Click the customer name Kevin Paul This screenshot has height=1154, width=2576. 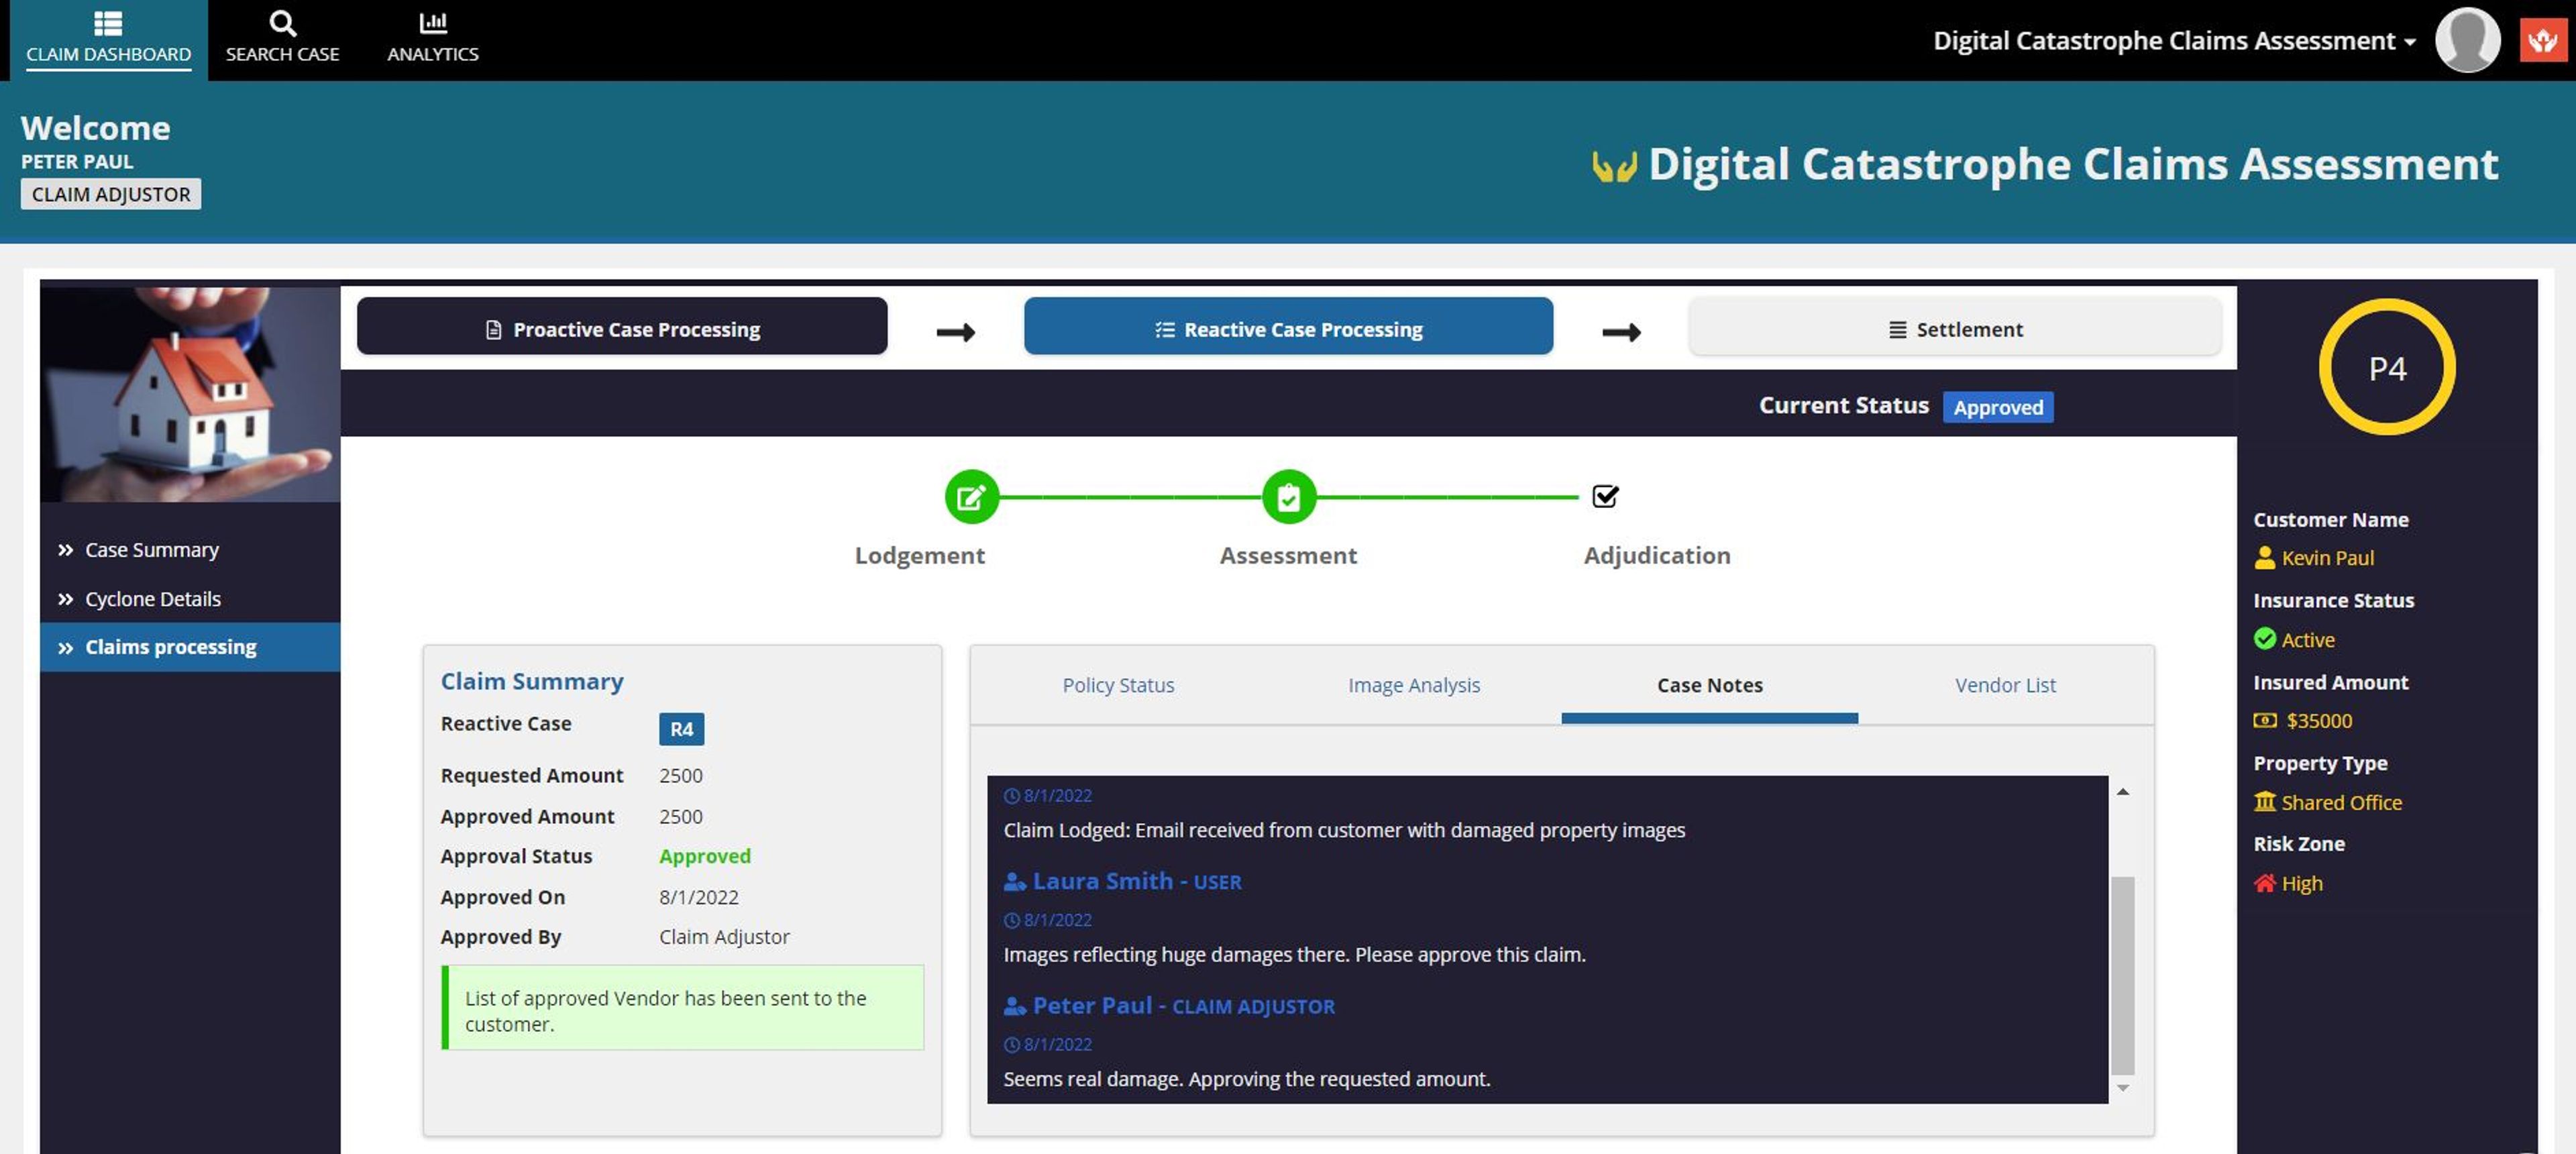(2327, 558)
